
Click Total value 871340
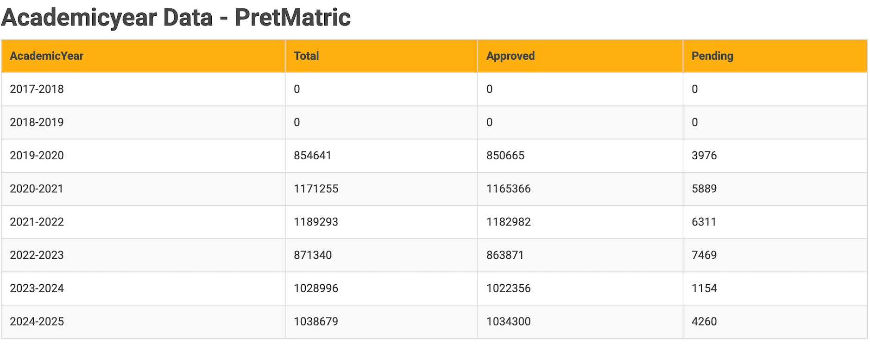click(x=313, y=255)
